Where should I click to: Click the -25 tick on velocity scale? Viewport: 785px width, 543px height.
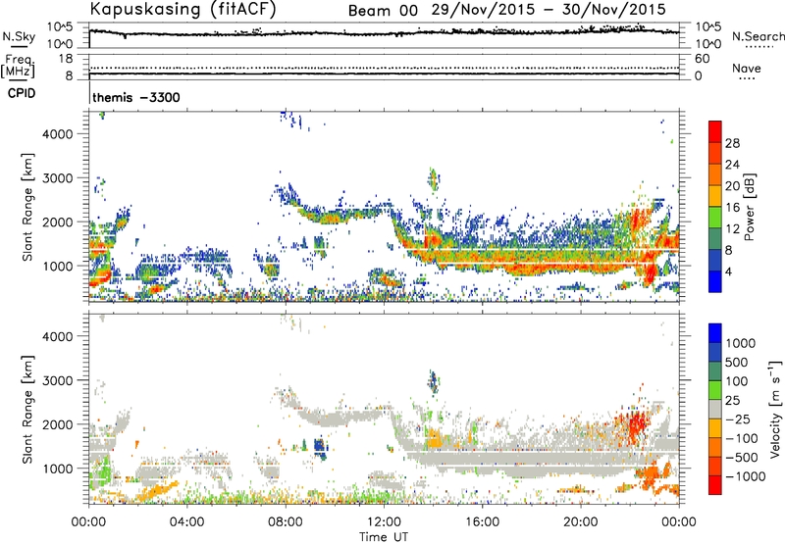pos(738,419)
